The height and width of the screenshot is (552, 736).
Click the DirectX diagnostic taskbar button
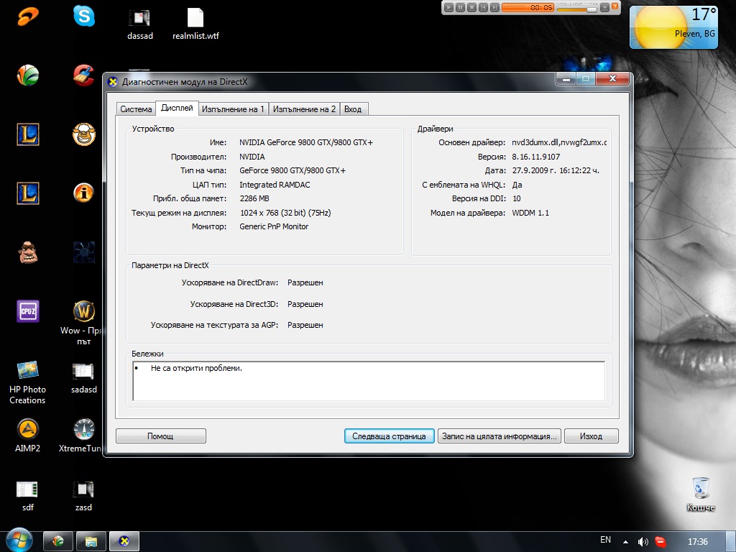[124, 541]
